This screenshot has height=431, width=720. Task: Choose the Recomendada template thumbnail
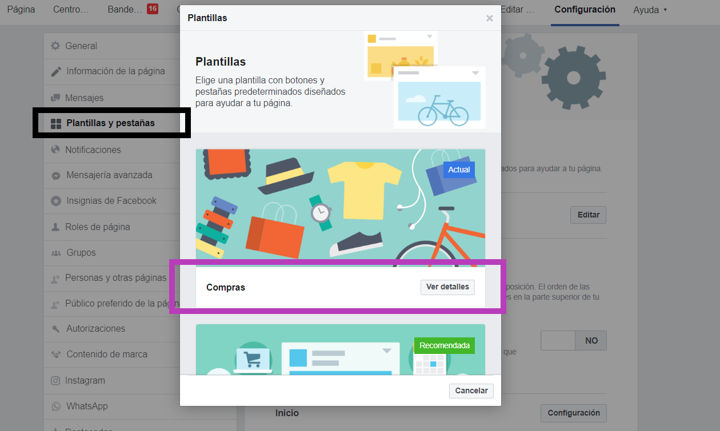tap(340, 349)
